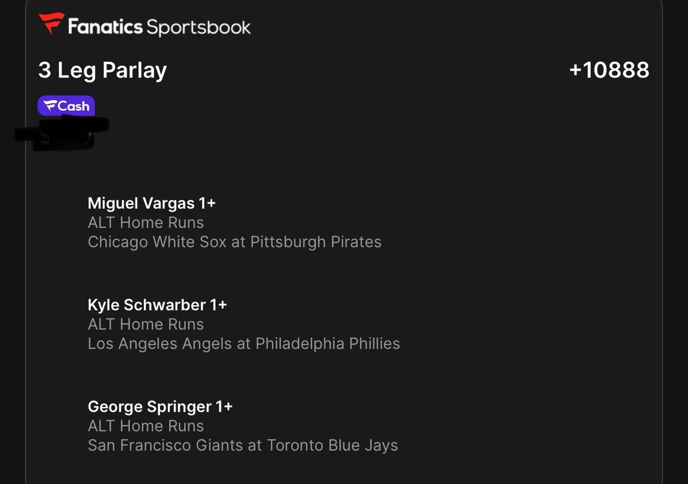This screenshot has width=688, height=484.
Task: Click the red Fanatics flag logo
Action: point(51,24)
